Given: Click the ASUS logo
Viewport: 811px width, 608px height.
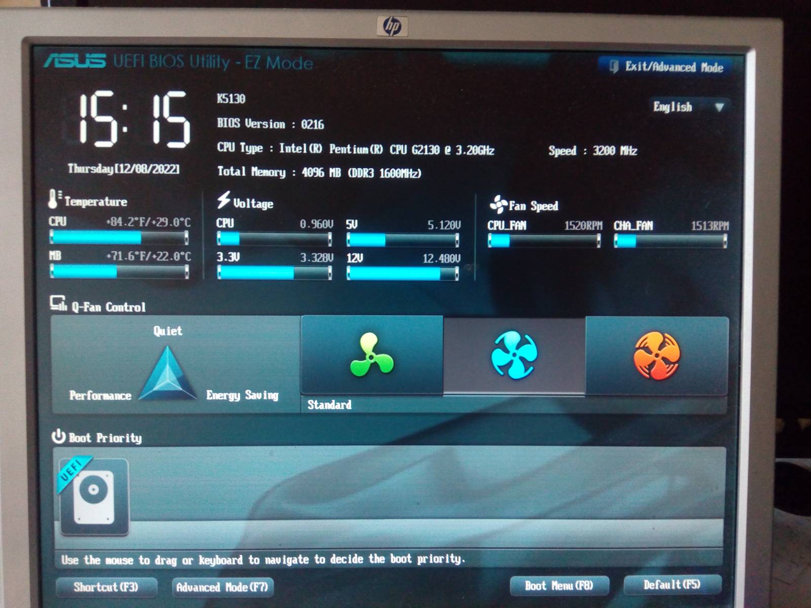Looking at the screenshot, I should tap(75, 60).
